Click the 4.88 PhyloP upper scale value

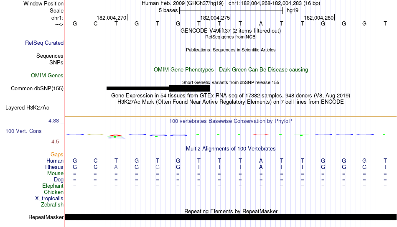click(53, 121)
